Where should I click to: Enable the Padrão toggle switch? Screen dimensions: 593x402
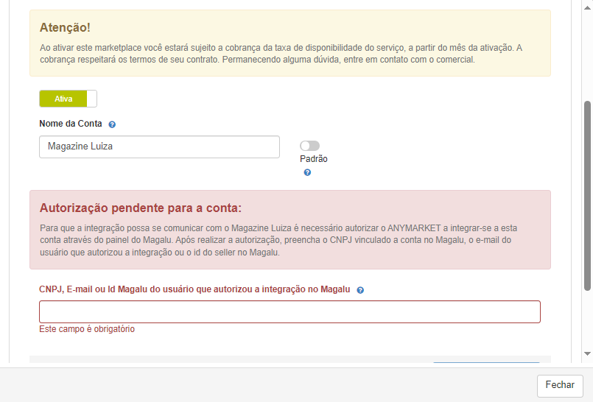coord(309,146)
